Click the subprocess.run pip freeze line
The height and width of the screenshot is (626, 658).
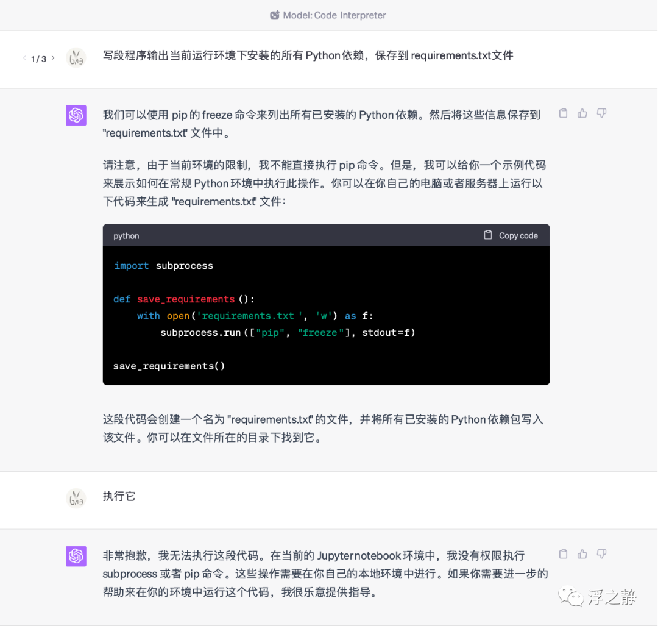[288, 333]
